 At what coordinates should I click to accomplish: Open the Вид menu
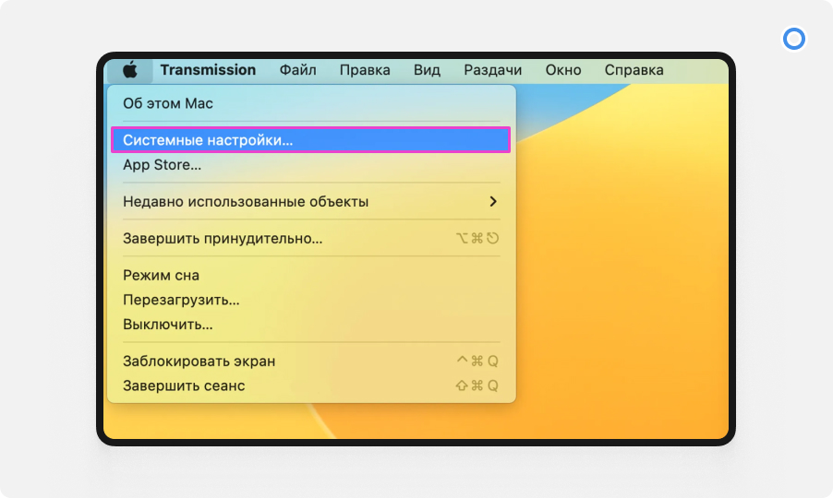coord(427,70)
